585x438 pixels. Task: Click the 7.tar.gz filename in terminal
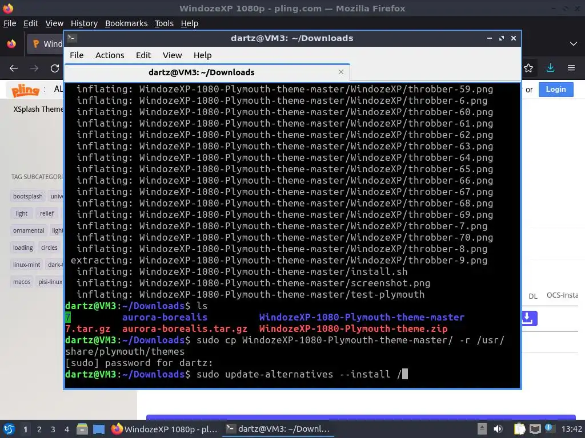[x=87, y=328]
